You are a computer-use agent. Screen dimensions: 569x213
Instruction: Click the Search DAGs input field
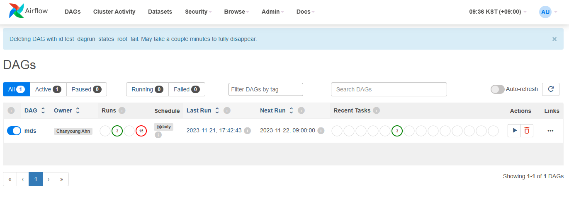point(389,89)
